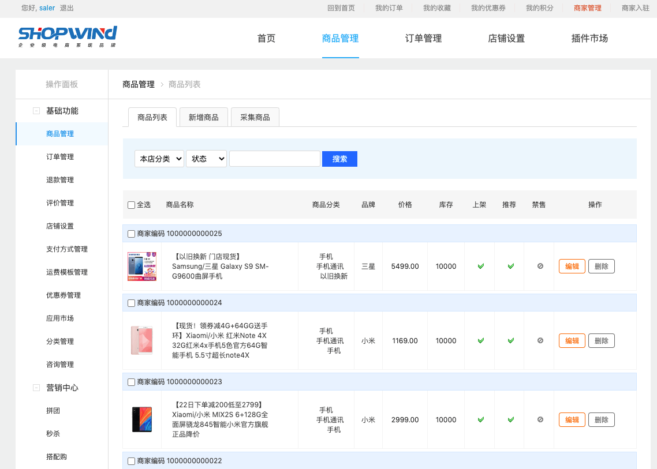Open Samsung Galaxy S9 product thumbnail
The image size is (657, 469).
pos(142,267)
